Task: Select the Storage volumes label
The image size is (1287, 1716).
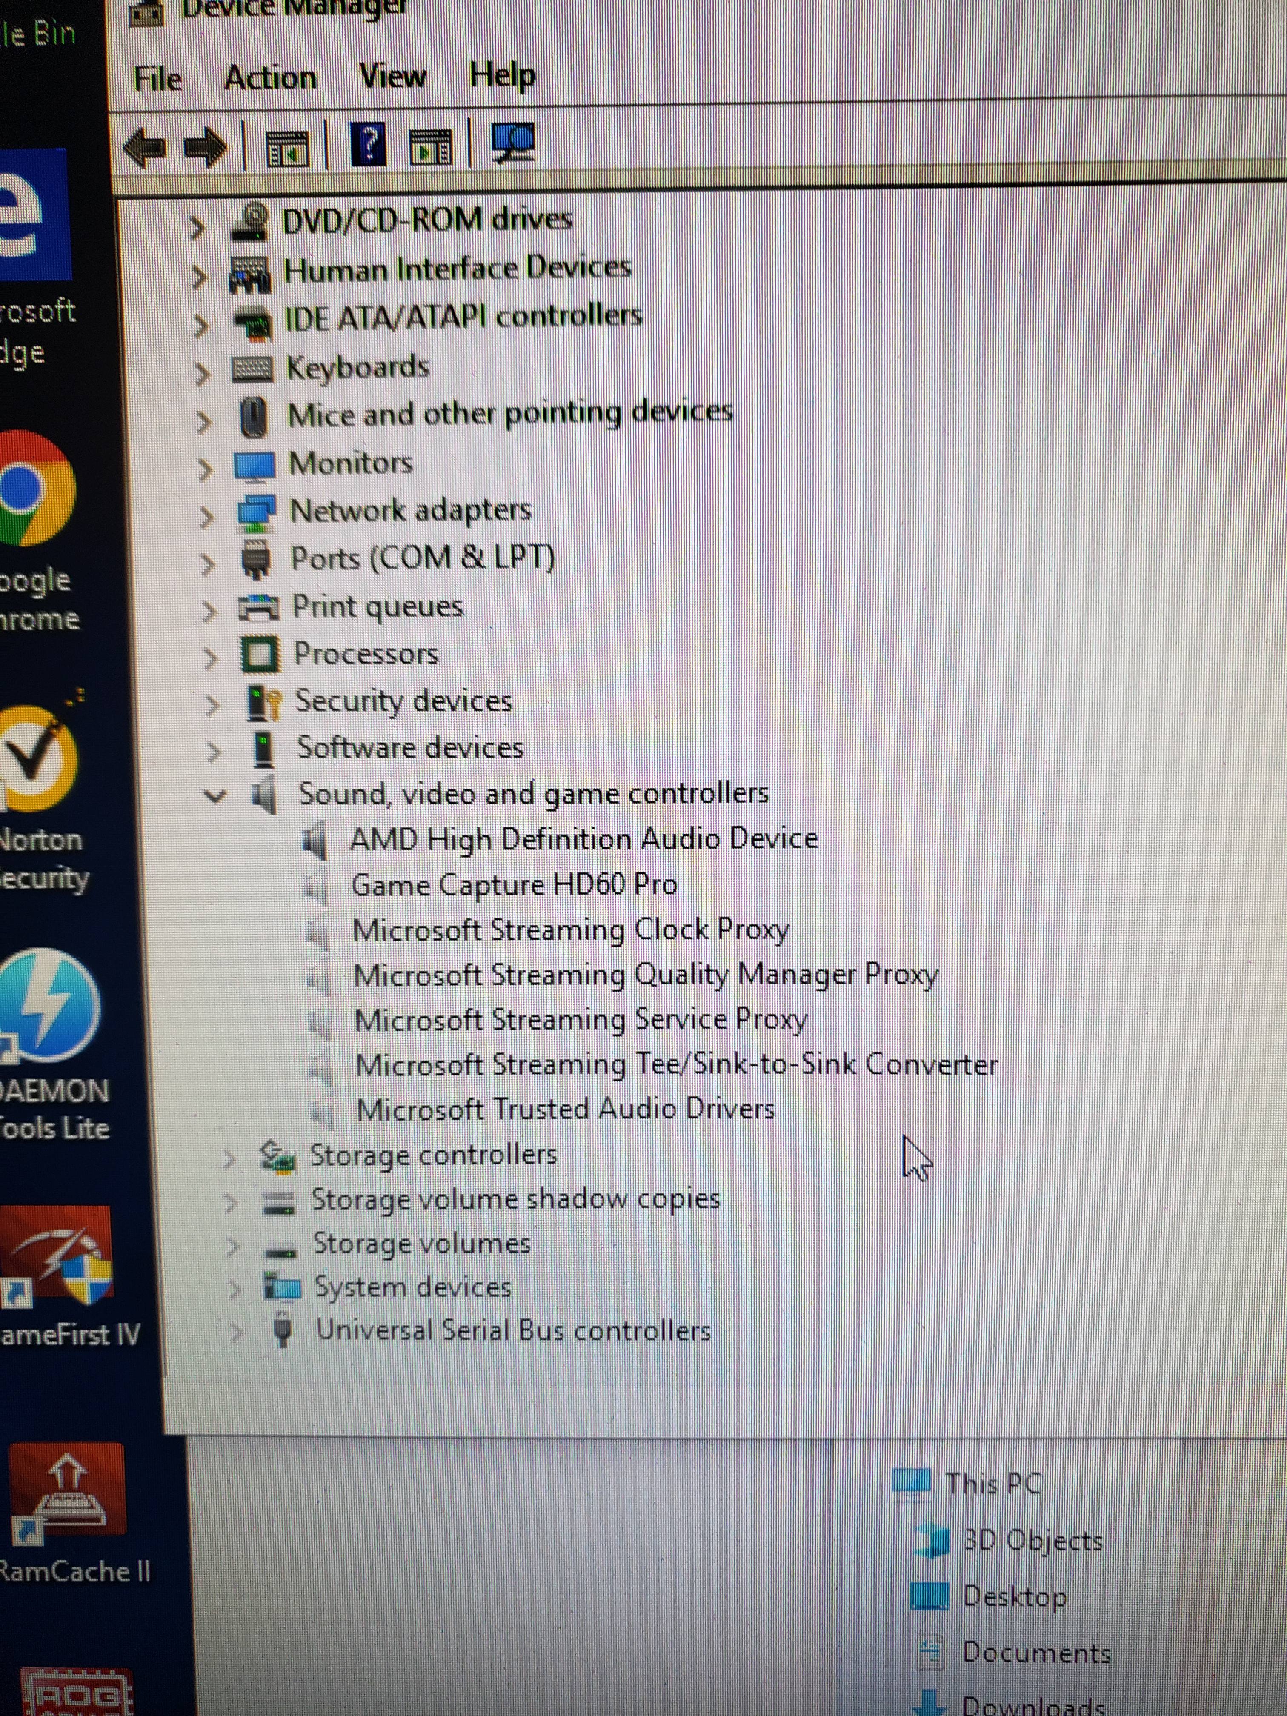Action: [x=421, y=1244]
